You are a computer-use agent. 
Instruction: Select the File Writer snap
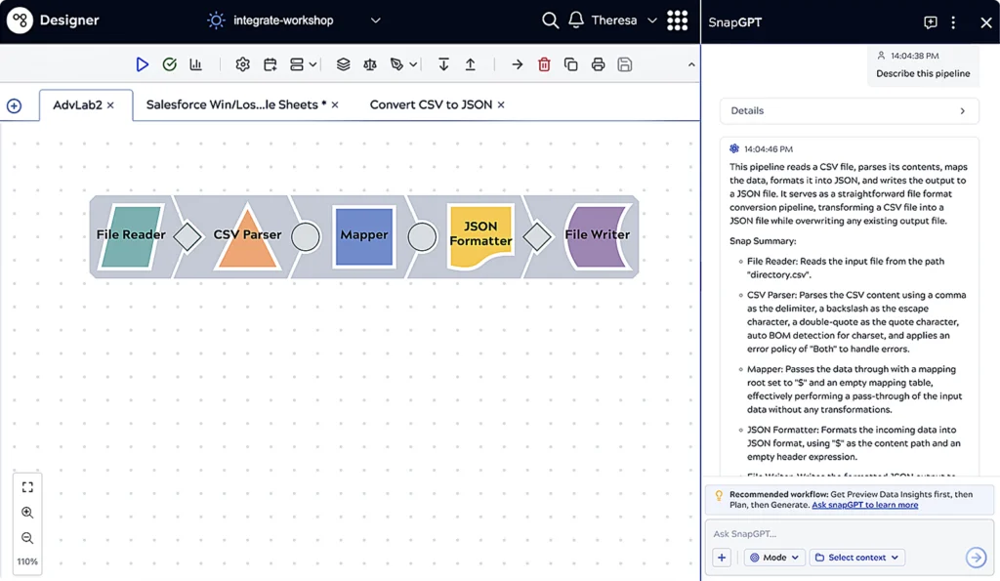[598, 235]
